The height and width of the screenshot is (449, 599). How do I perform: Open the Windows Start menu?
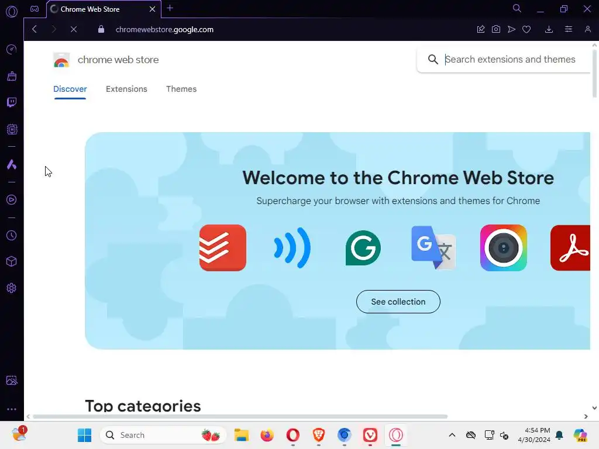(x=84, y=435)
